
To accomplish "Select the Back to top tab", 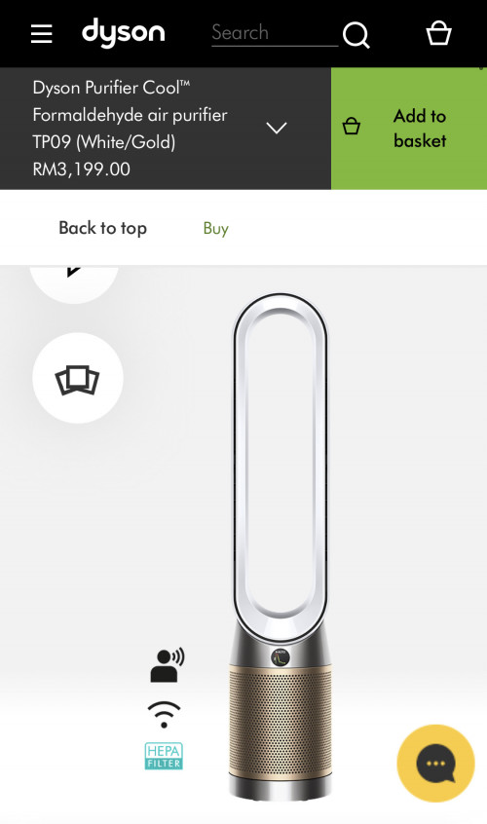I will tap(103, 228).
